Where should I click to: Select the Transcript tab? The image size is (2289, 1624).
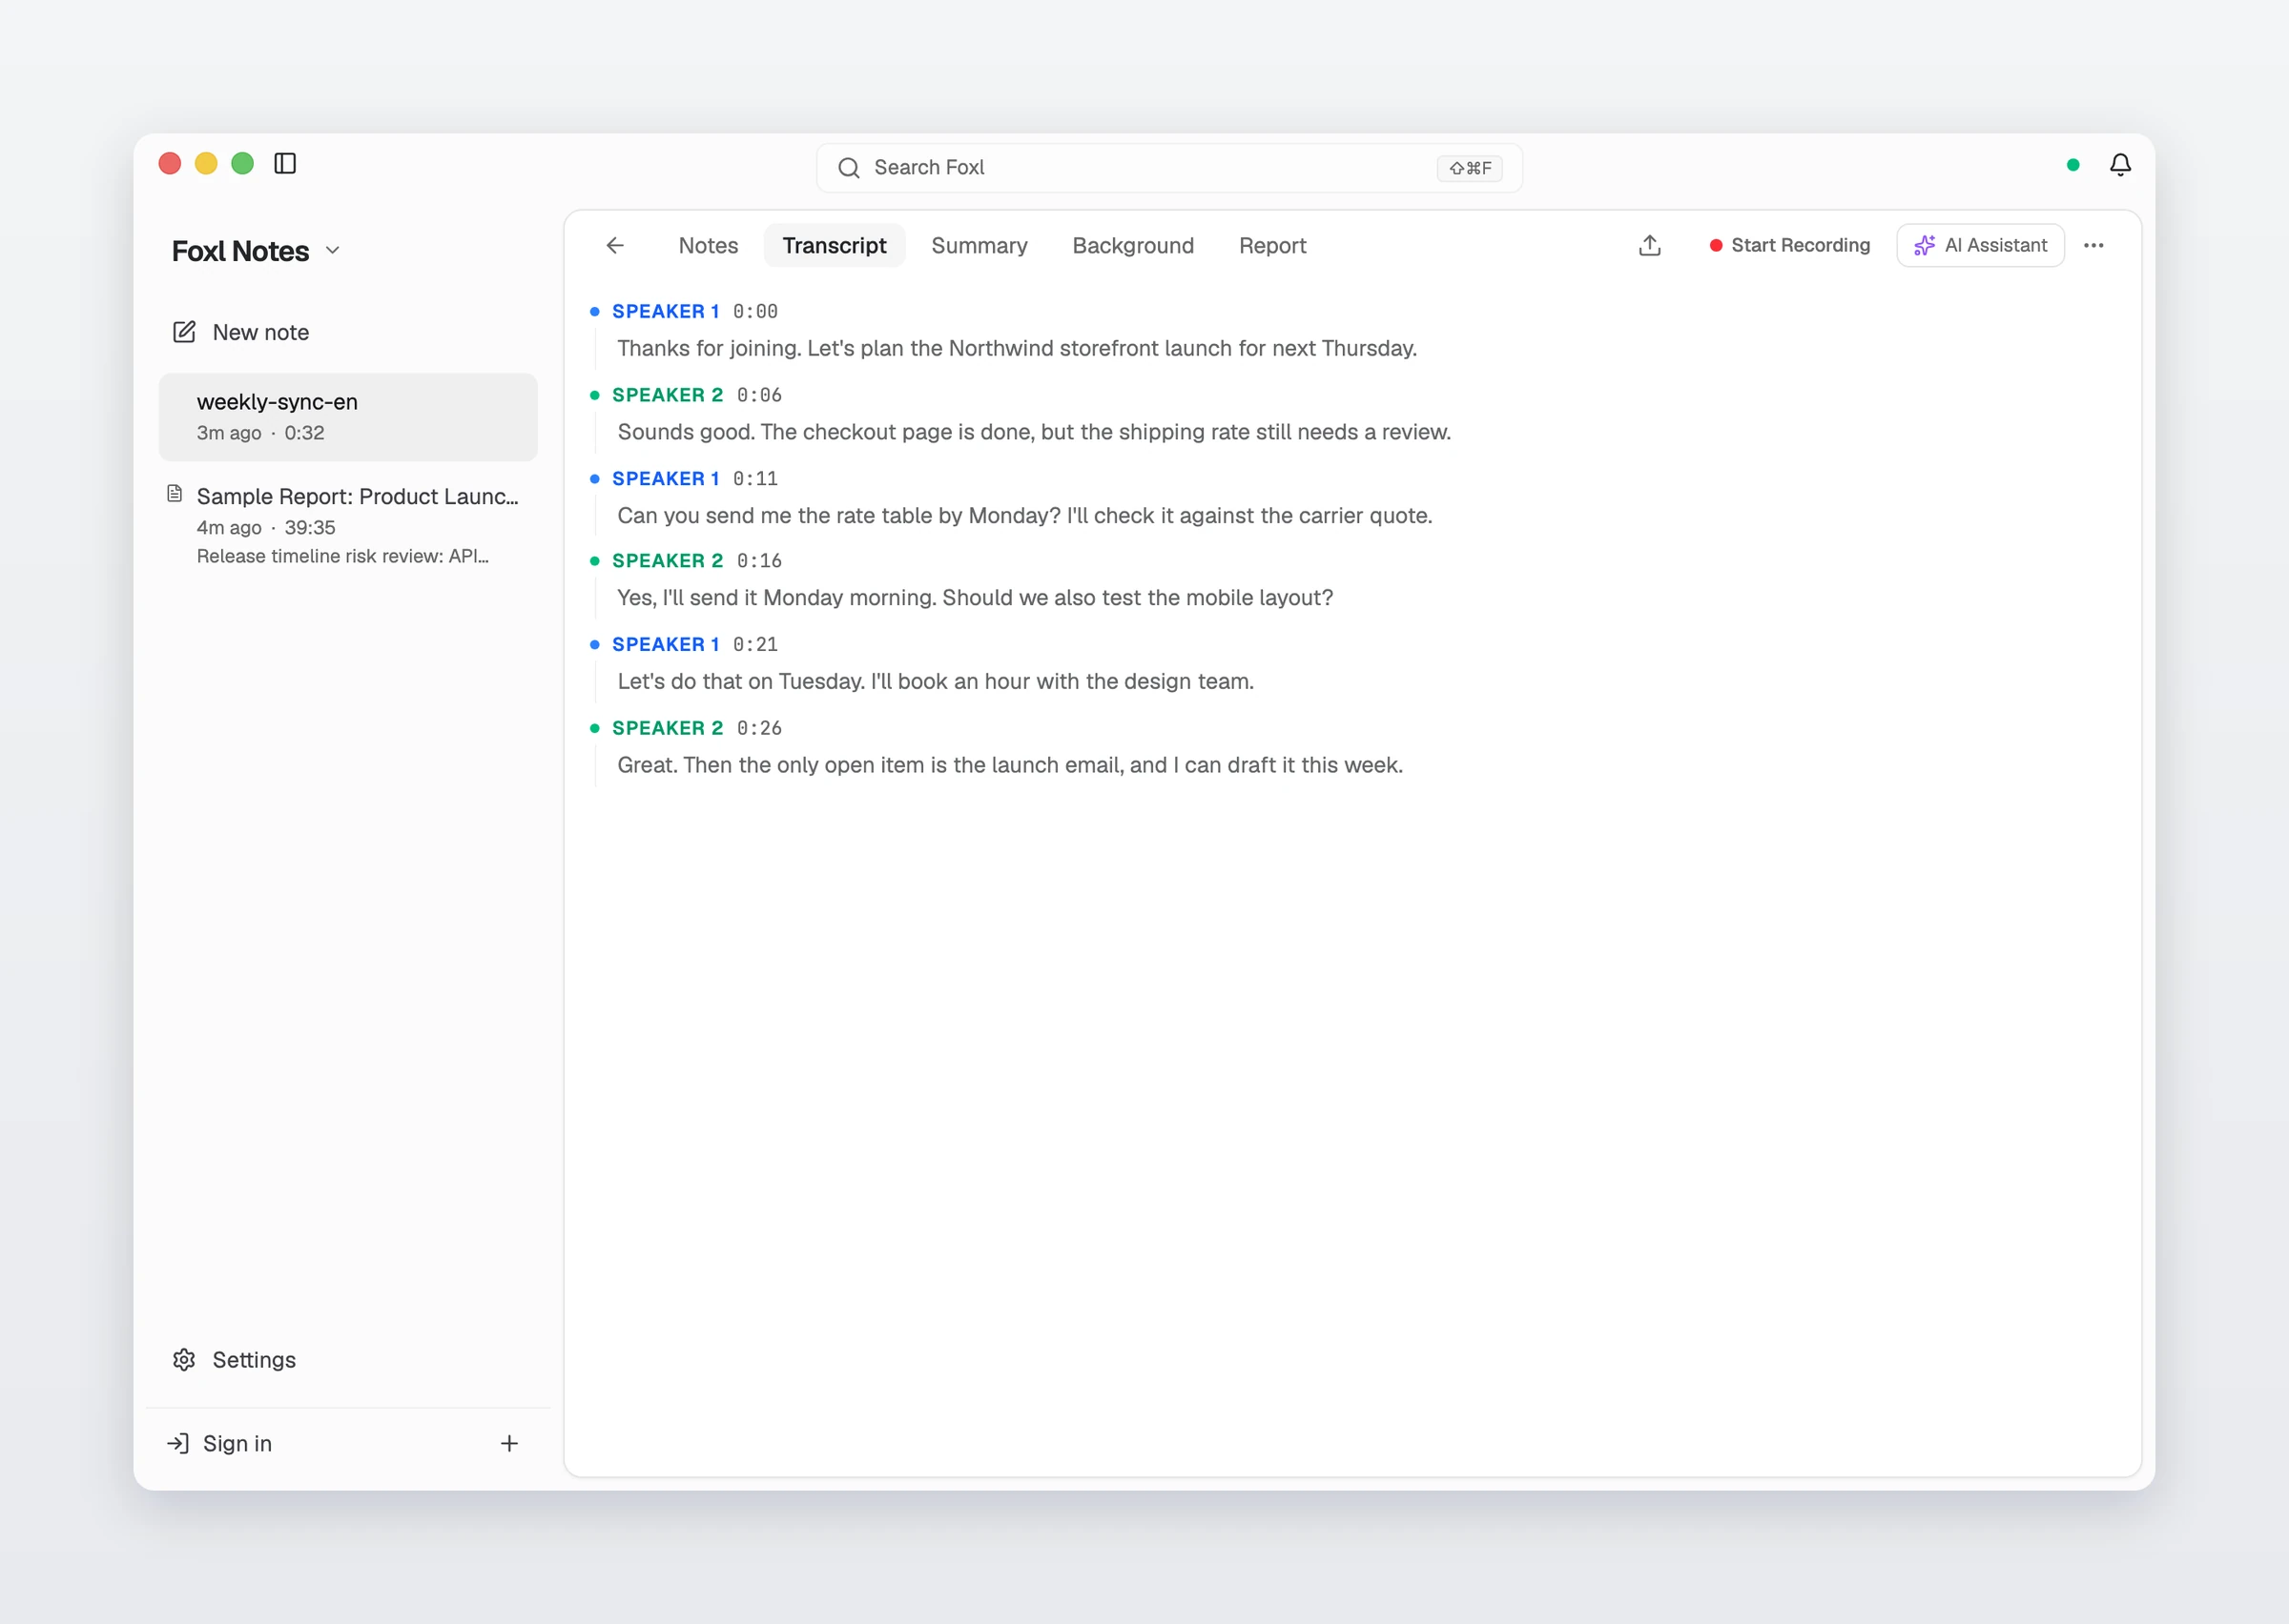click(835, 245)
